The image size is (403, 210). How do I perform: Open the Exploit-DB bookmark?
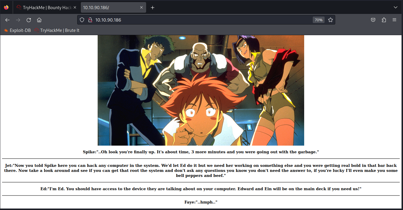click(x=17, y=30)
